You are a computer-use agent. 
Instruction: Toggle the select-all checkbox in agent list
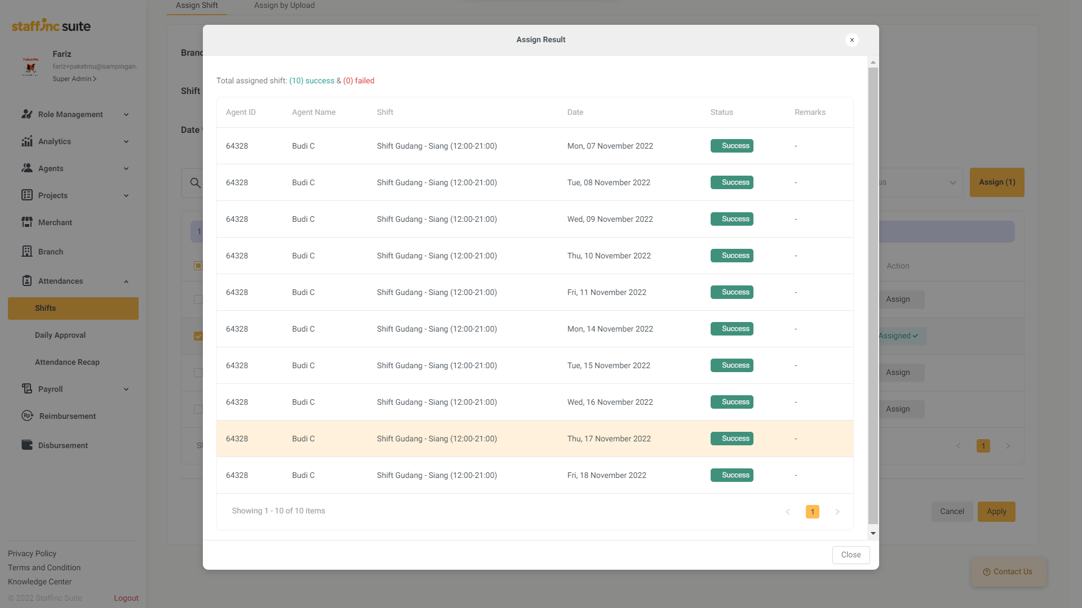pyautogui.click(x=198, y=266)
